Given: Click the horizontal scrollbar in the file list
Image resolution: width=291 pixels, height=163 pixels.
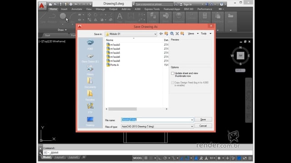Looking at the screenshot, I should [x=122, y=109].
